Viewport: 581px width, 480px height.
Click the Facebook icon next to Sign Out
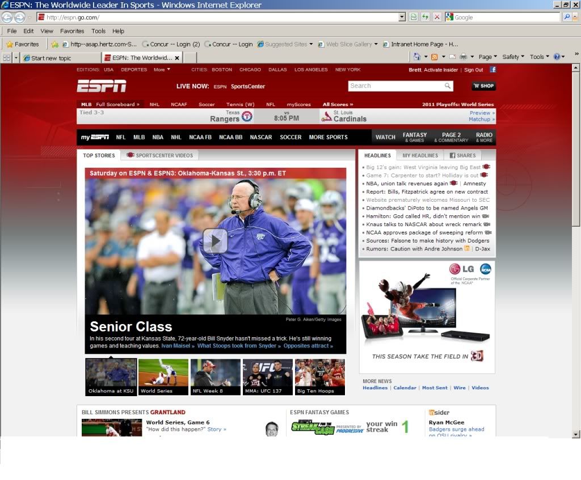(x=493, y=69)
